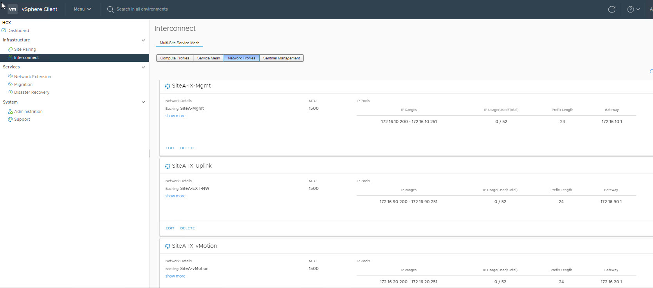653x288 pixels.
Task: Delete the SiteA-IX-Uplink network profile
Action: tap(188, 228)
